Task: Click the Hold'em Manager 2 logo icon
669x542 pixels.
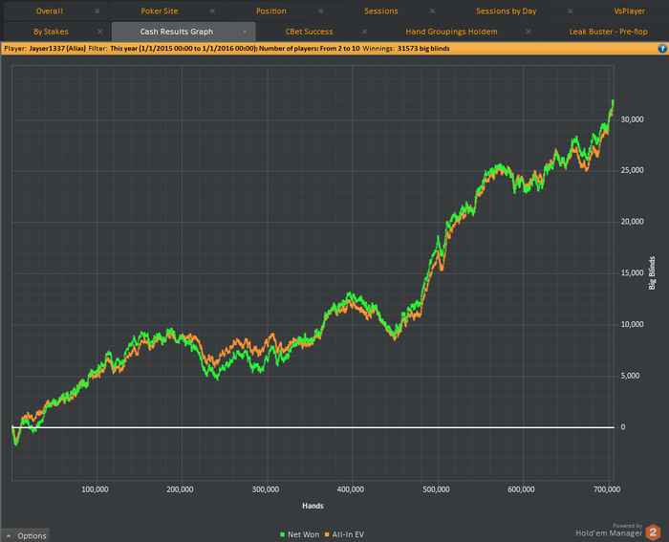Action: pyautogui.click(x=653, y=531)
